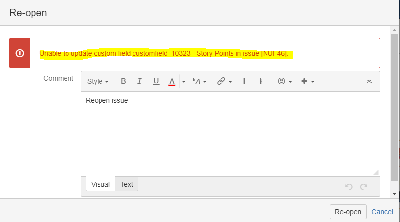Cancel the Re-open dialog
This screenshot has height=222, width=400.
tap(382, 212)
